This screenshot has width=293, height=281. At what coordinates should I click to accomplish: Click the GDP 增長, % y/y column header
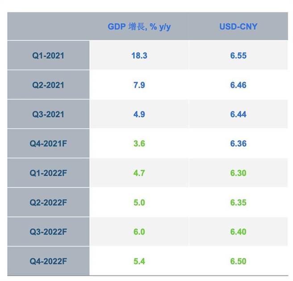(x=139, y=26)
